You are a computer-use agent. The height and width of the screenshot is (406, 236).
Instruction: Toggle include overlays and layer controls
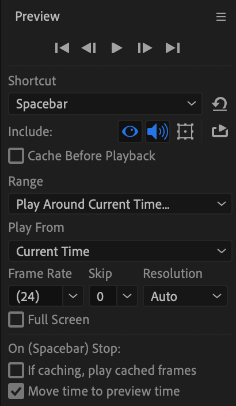(185, 131)
